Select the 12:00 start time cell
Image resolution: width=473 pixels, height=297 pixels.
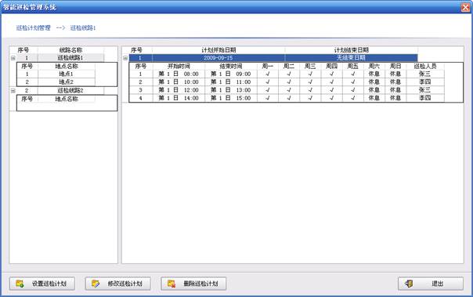[x=179, y=90]
